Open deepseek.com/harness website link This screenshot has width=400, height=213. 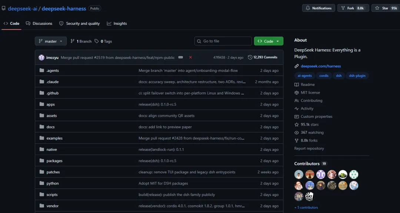[x=321, y=66]
